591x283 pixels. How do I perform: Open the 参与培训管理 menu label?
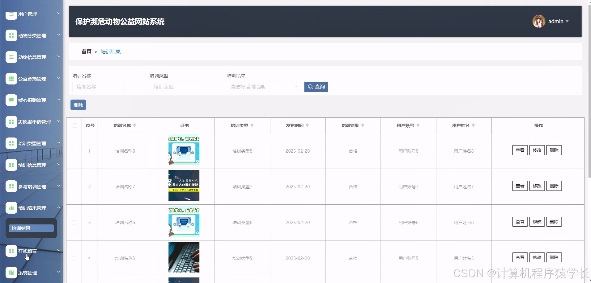32,187
